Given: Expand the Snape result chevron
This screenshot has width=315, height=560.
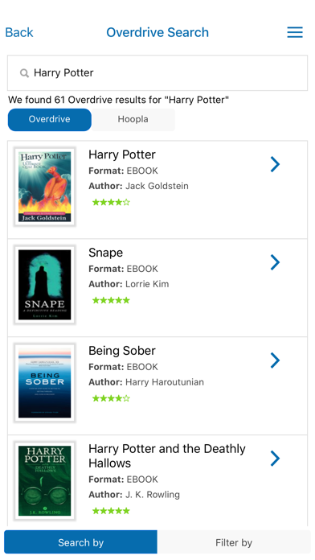Looking at the screenshot, I should 275,262.
